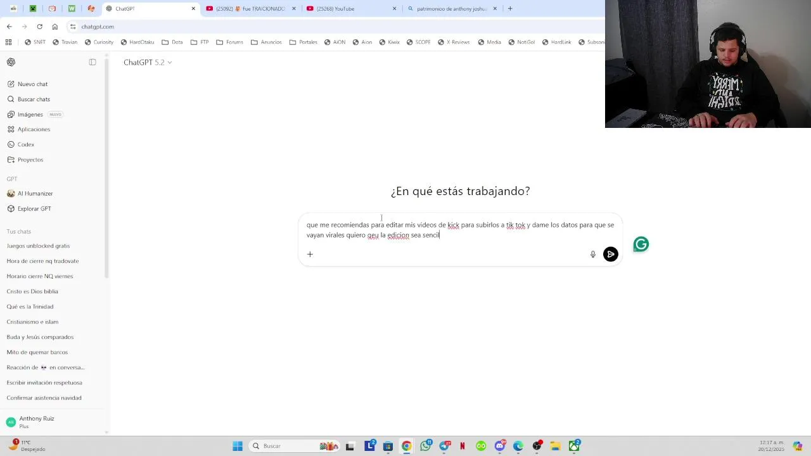Open the Portales bookmarks folder
The width and height of the screenshot is (811, 456).
303,42
